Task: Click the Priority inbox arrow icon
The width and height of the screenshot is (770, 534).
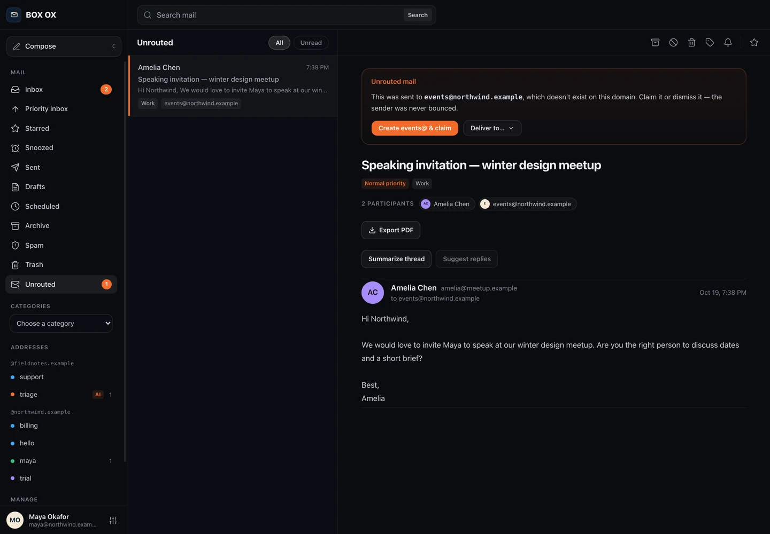Action: [15, 109]
